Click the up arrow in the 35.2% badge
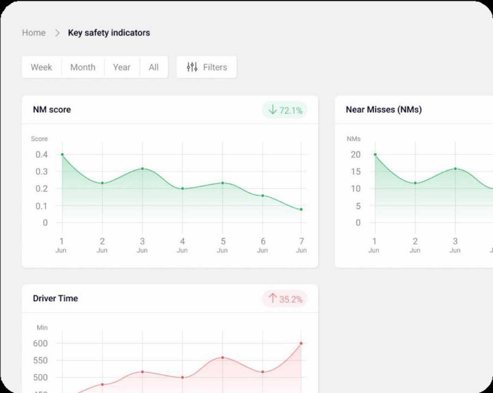This screenshot has width=493, height=393. click(273, 299)
